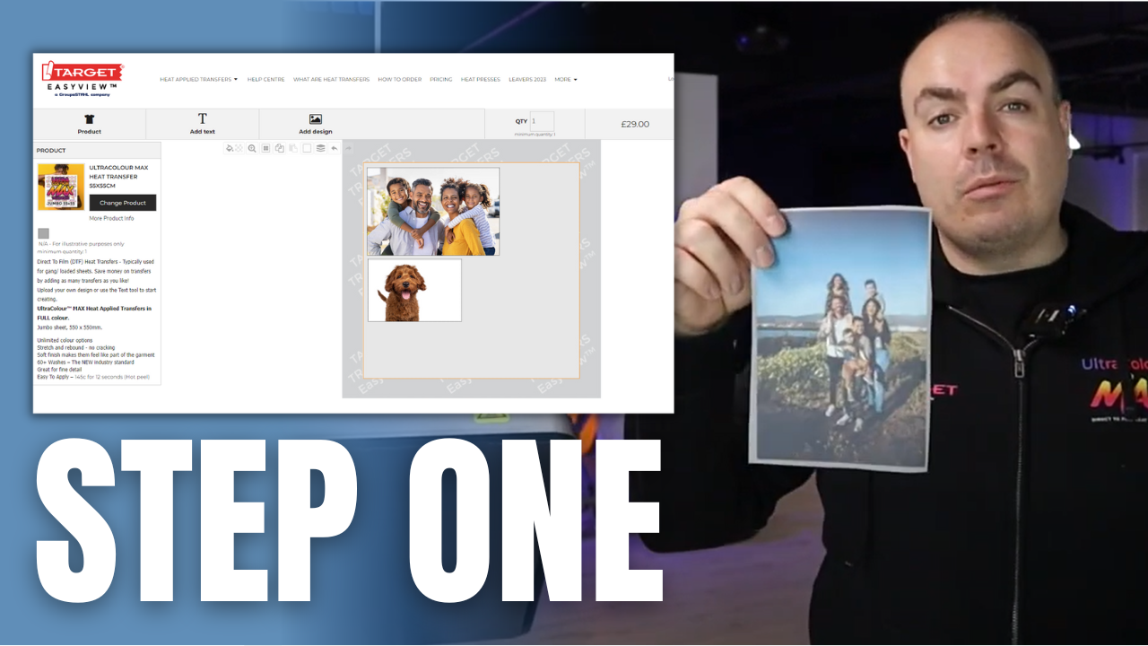Select the grey colour swatch

click(x=43, y=233)
